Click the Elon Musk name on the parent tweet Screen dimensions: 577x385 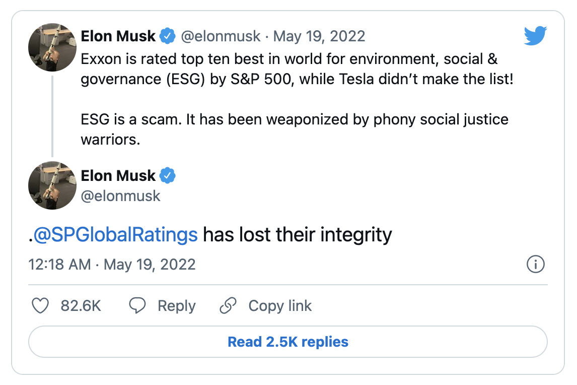pyautogui.click(x=118, y=36)
